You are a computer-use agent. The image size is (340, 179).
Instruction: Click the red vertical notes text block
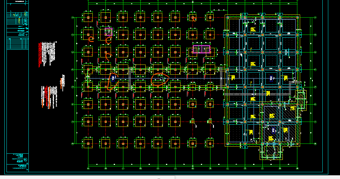pyautogui.click(x=40, y=55)
